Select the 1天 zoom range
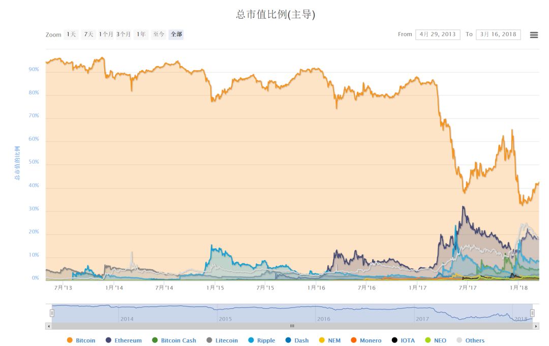549x346 pixels. click(71, 35)
